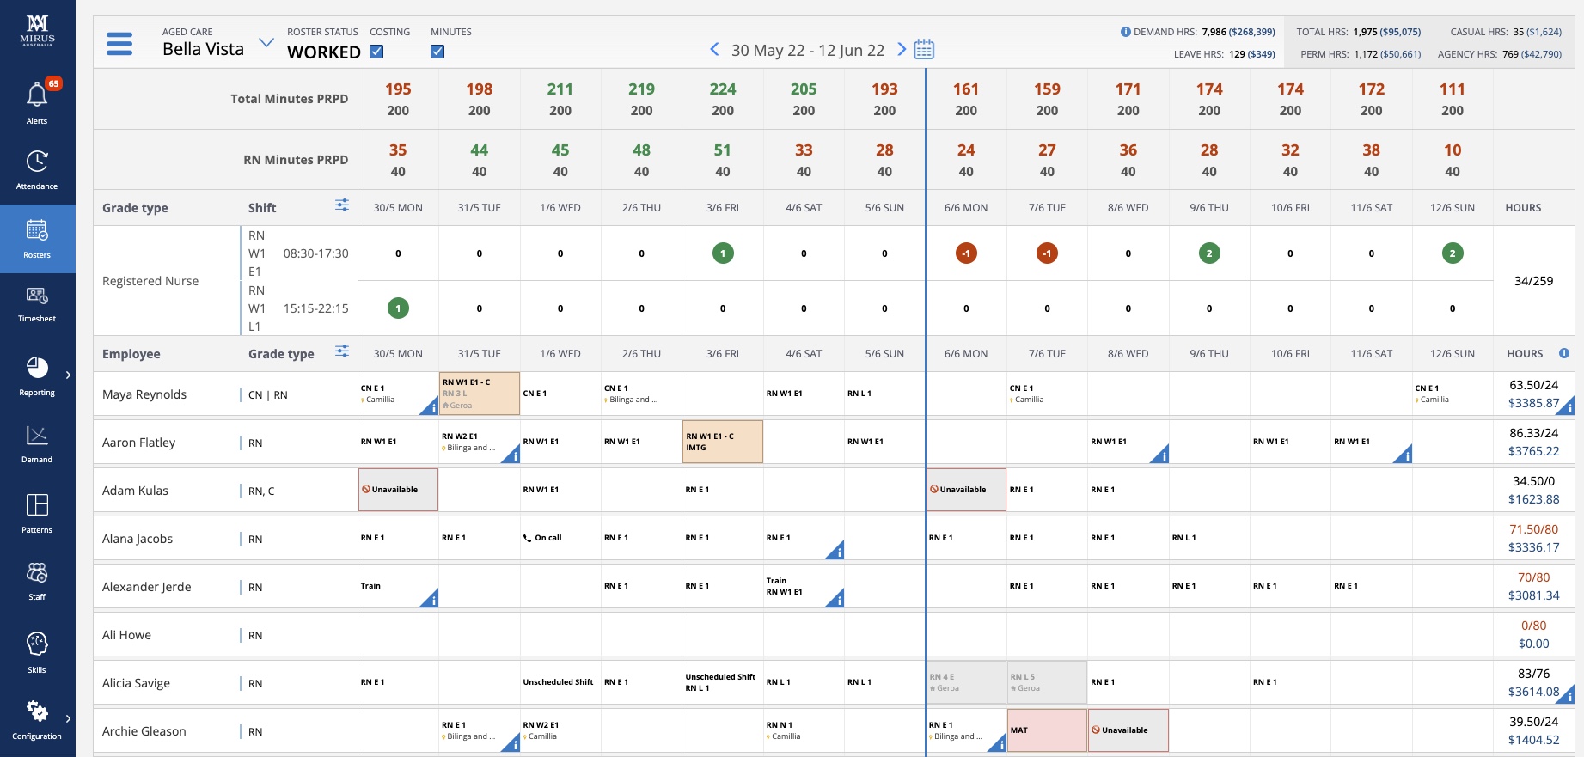
Task: Select employee Alicia Savige
Action: [x=136, y=683]
